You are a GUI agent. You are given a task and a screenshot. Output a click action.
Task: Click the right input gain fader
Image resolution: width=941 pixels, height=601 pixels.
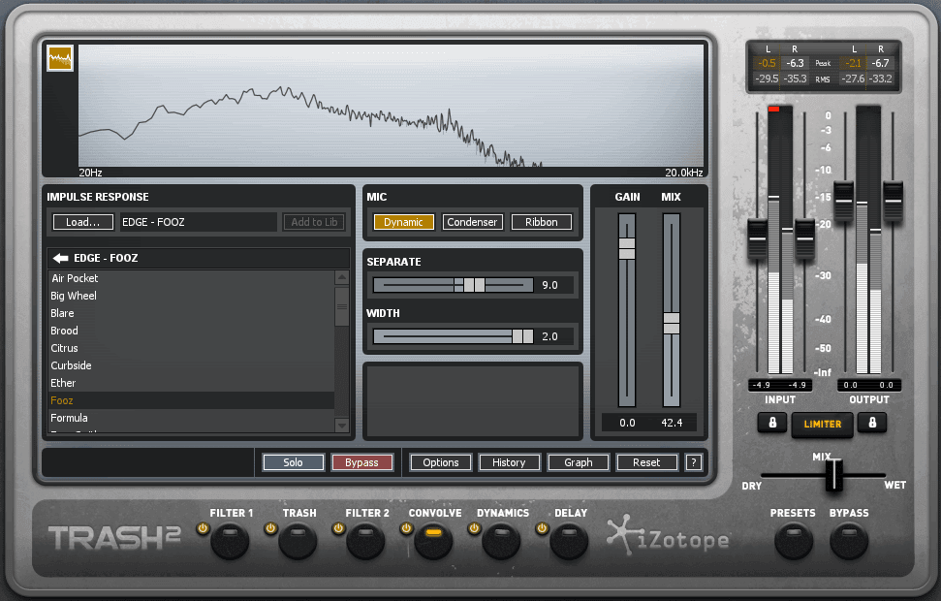(x=804, y=239)
